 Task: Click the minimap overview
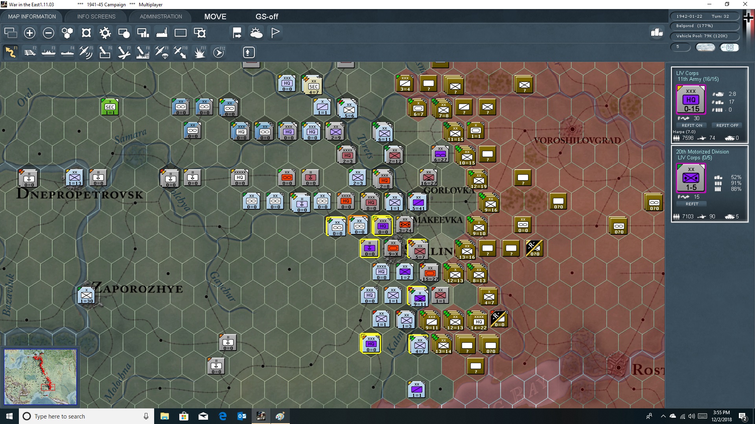click(x=41, y=377)
